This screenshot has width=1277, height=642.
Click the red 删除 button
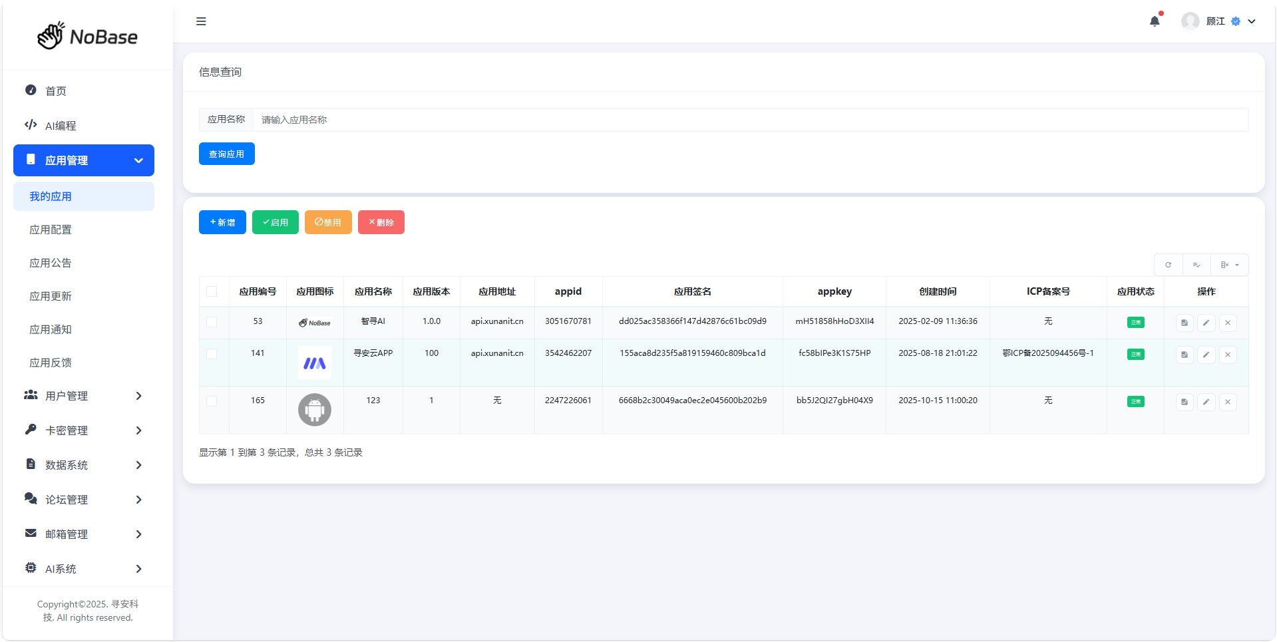[x=381, y=222]
